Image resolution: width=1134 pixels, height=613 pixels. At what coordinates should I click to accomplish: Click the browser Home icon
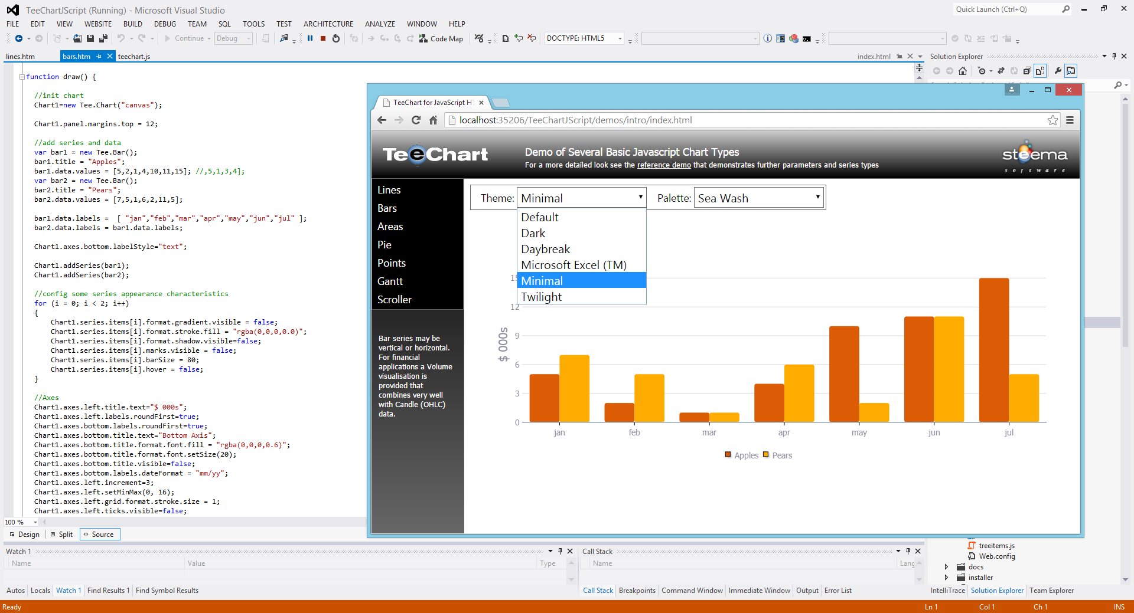pyautogui.click(x=433, y=120)
